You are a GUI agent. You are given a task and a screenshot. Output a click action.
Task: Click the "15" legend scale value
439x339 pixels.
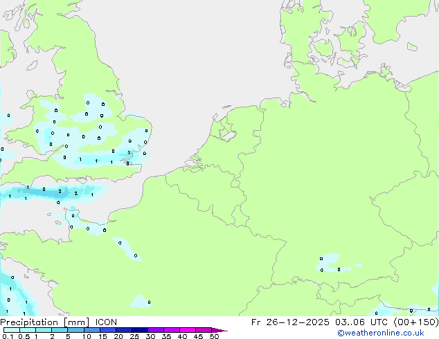102,336
